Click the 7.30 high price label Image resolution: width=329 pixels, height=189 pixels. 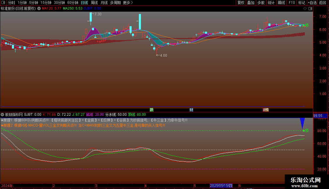point(98,14)
